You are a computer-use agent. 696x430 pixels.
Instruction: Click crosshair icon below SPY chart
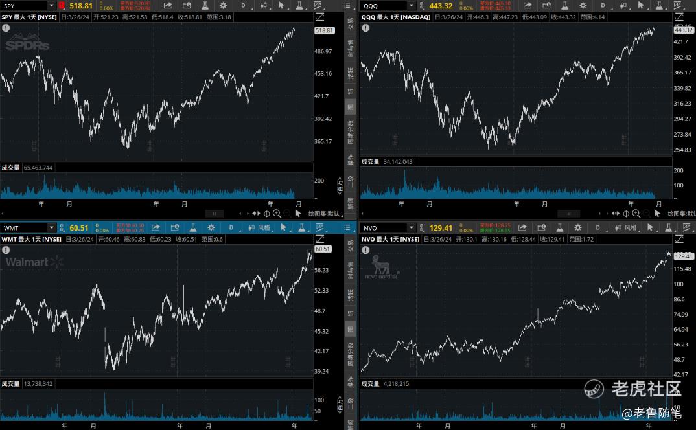[x=267, y=214]
